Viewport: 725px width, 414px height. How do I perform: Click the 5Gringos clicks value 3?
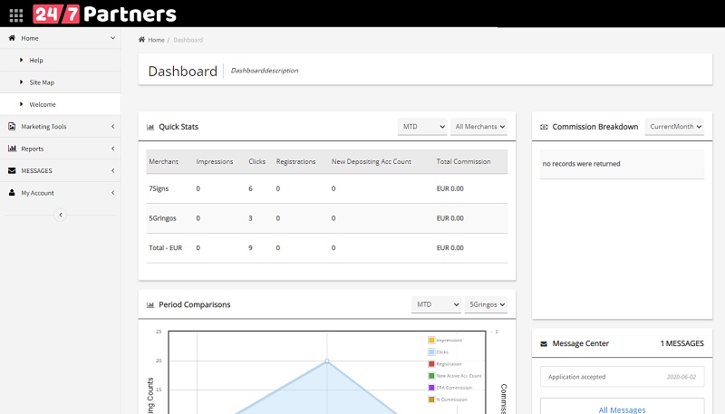coord(251,218)
